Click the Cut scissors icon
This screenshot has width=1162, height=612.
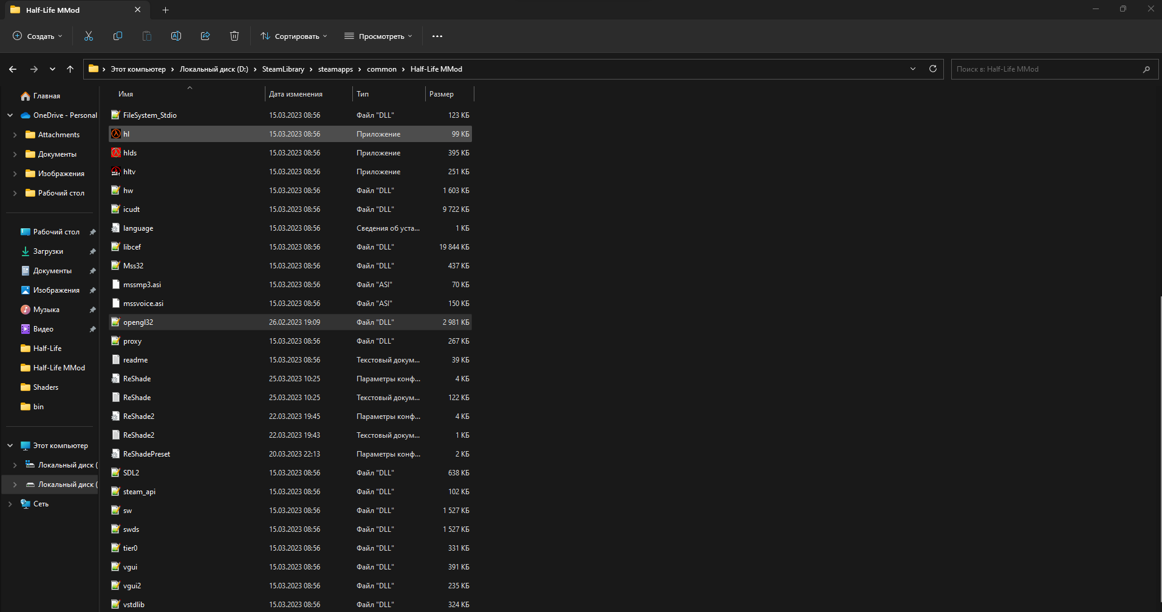[89, 36]
